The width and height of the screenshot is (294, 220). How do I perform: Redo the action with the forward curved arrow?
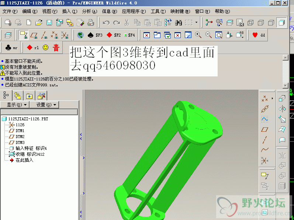pos(117,23)
